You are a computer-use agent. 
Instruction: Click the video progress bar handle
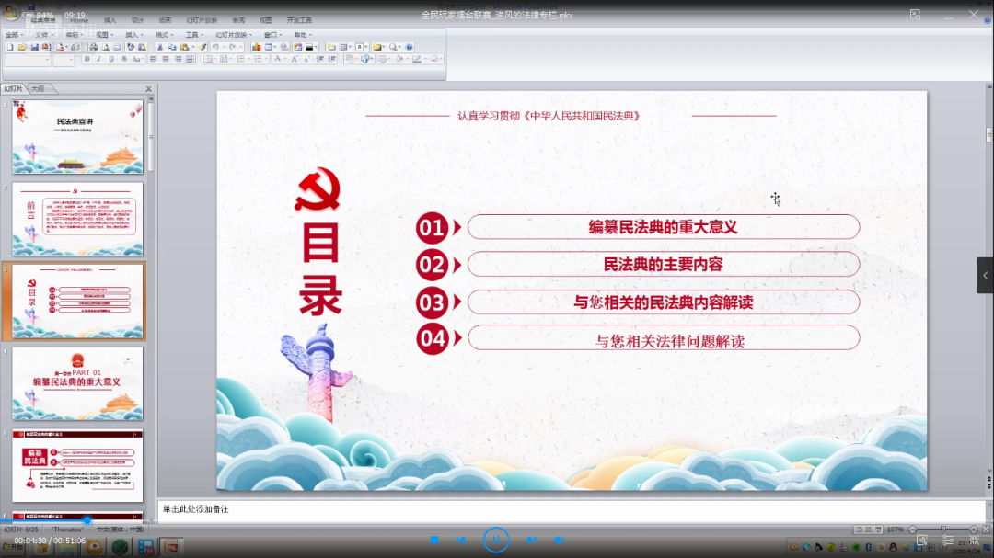[x=87, y=520]
